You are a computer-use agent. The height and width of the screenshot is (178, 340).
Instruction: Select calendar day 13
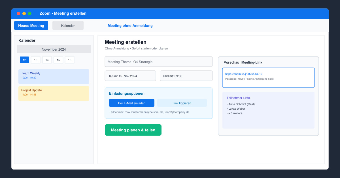coord(36,60)
